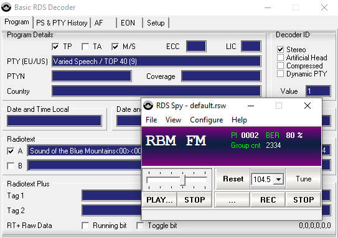
Task: Click the PTY Varied Speech / TOP 40 field
Action: (x=156, y=62)
